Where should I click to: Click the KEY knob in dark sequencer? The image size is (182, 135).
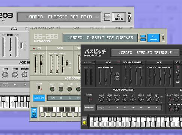point(156,100)
